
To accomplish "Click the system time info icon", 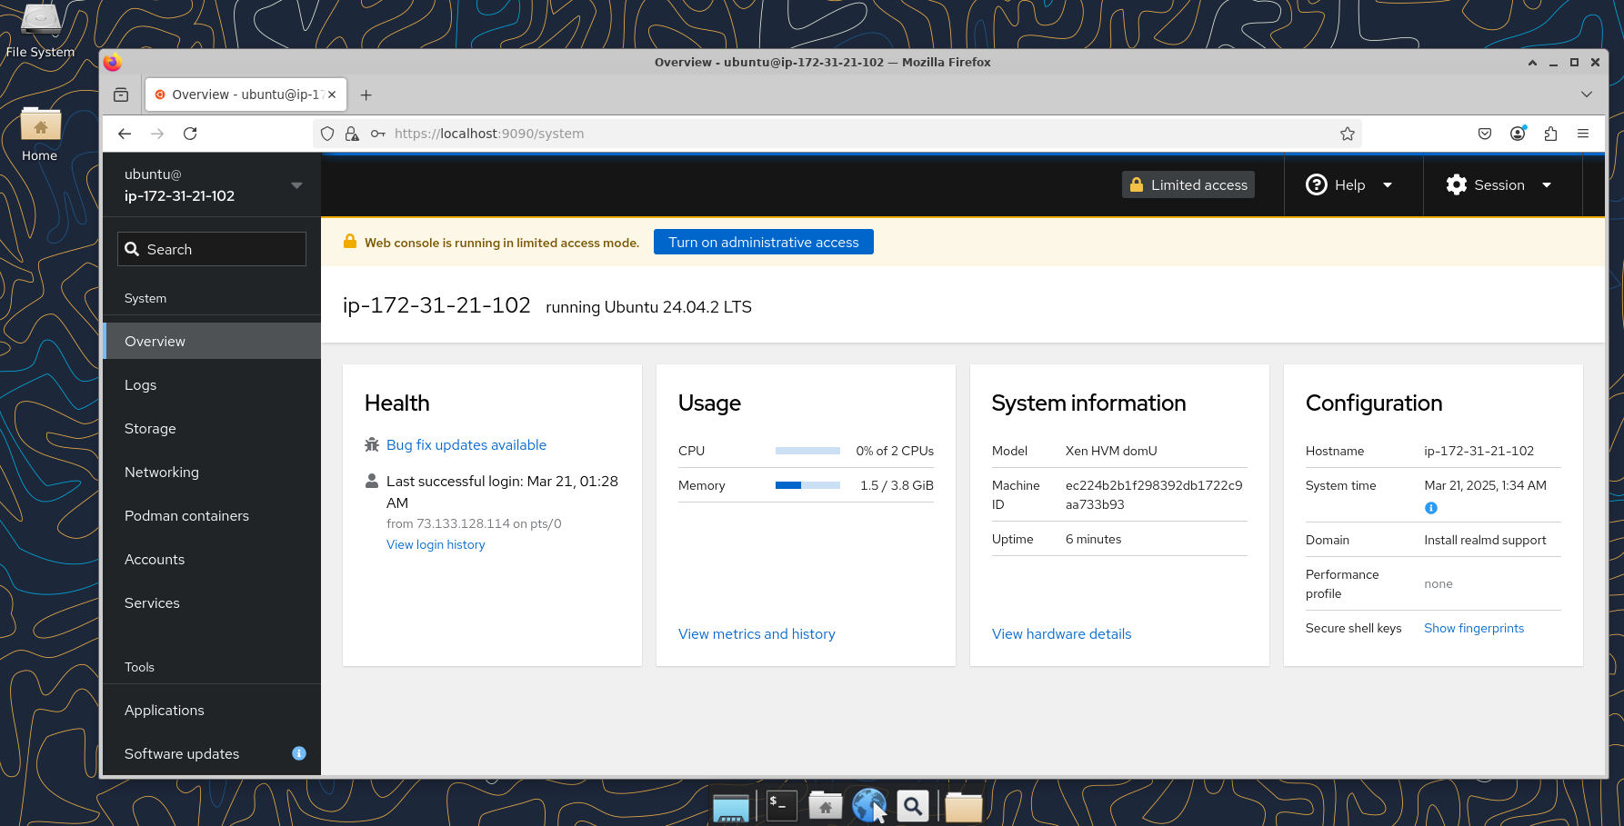I will click(x=1431, y=508).
